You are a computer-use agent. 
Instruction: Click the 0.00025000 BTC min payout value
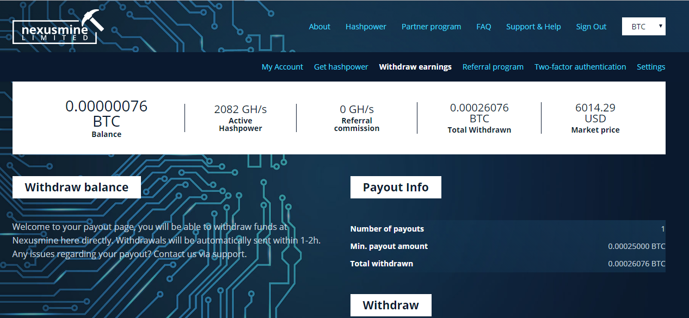click(x=637, y=246)
